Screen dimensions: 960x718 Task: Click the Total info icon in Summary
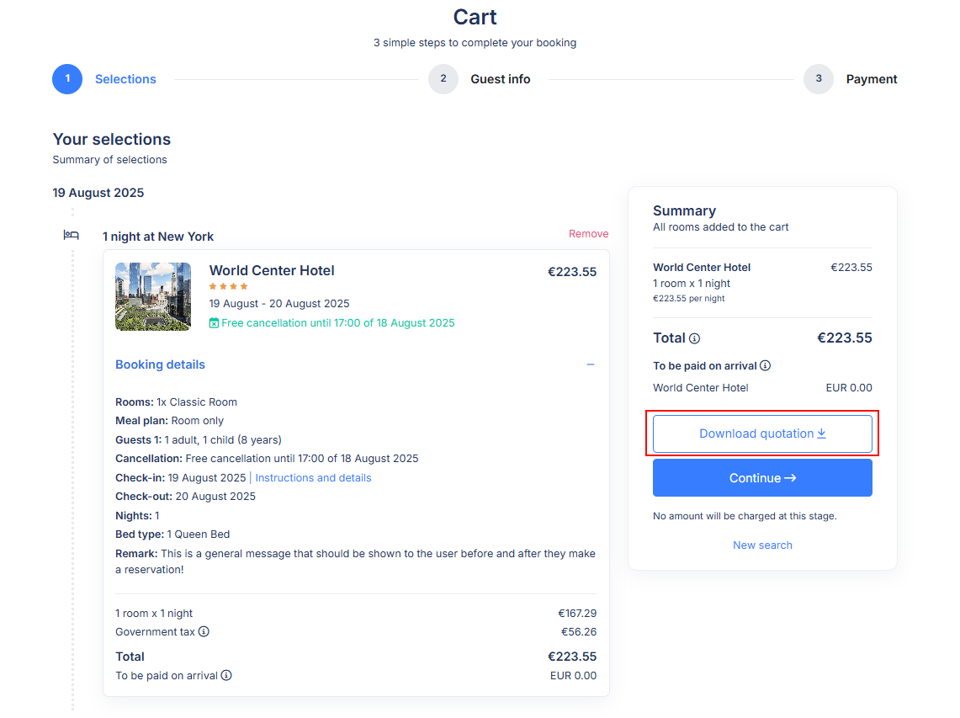tap(694, 338)
